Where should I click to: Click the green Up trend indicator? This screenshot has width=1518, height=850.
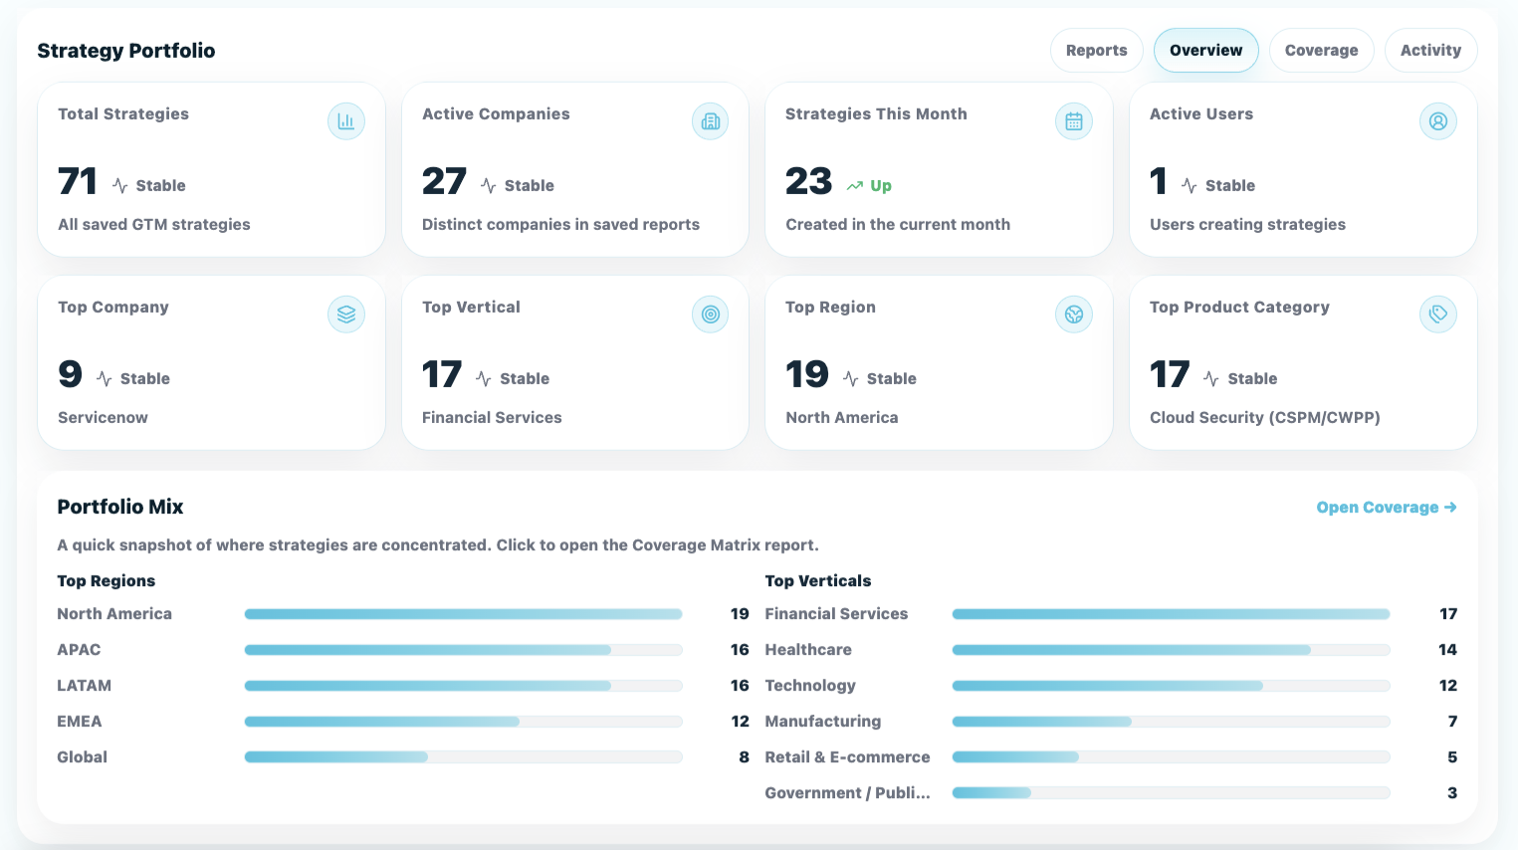pyautogui.click(x=869, y=186)
